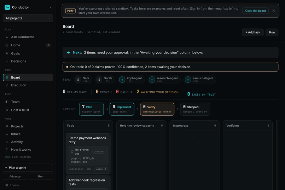Click Awaiting your decision counter
Image resolution: width=285 pixels, height=190 pixels.
tap(158, 92)
